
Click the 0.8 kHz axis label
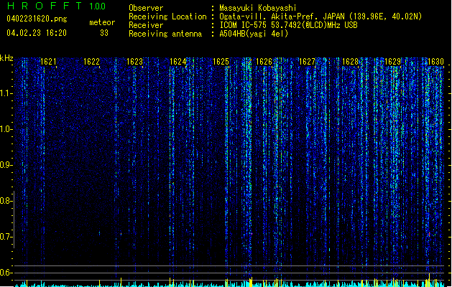[6, 201]
